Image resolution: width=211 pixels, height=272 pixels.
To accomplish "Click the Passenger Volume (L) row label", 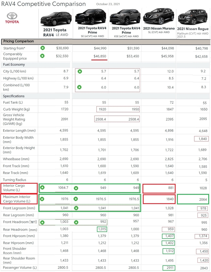I will coord(20,267).
